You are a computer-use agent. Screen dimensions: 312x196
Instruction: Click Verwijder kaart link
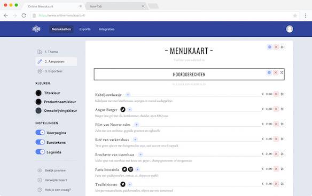56,180
